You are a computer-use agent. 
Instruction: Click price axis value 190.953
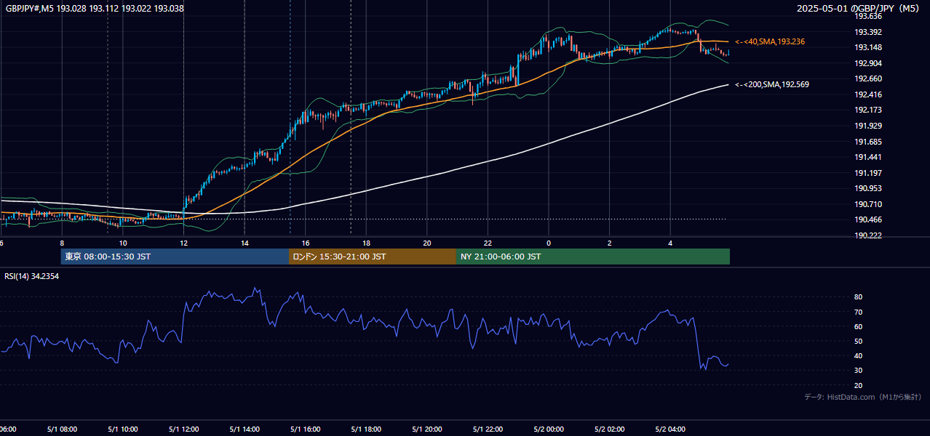[x=867, y=189]
